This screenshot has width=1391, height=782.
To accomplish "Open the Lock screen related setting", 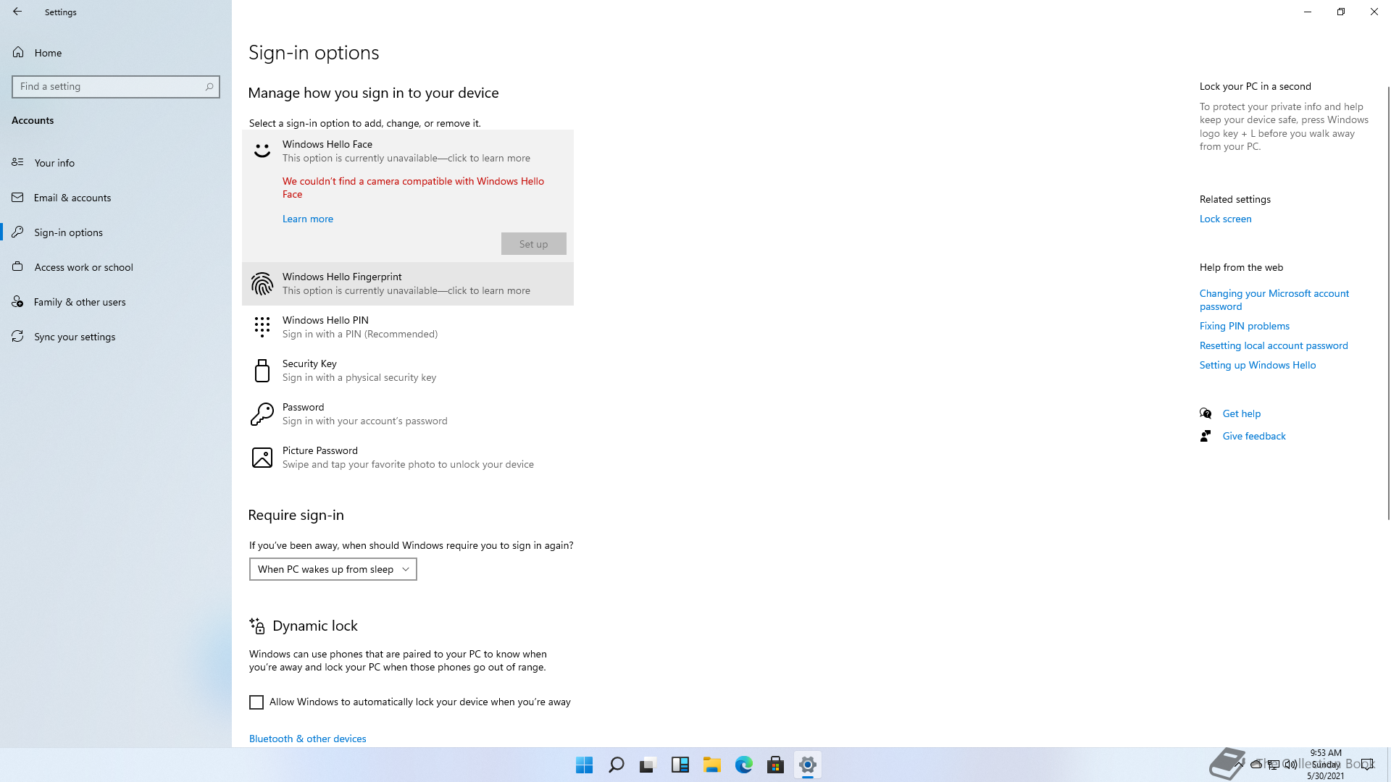I will (x=1225, y=219).
